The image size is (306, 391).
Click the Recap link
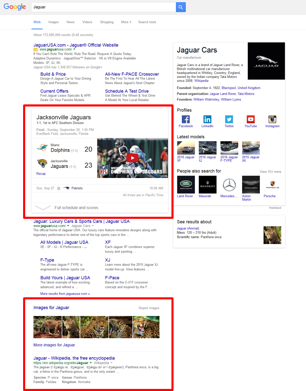click(41, 174)
